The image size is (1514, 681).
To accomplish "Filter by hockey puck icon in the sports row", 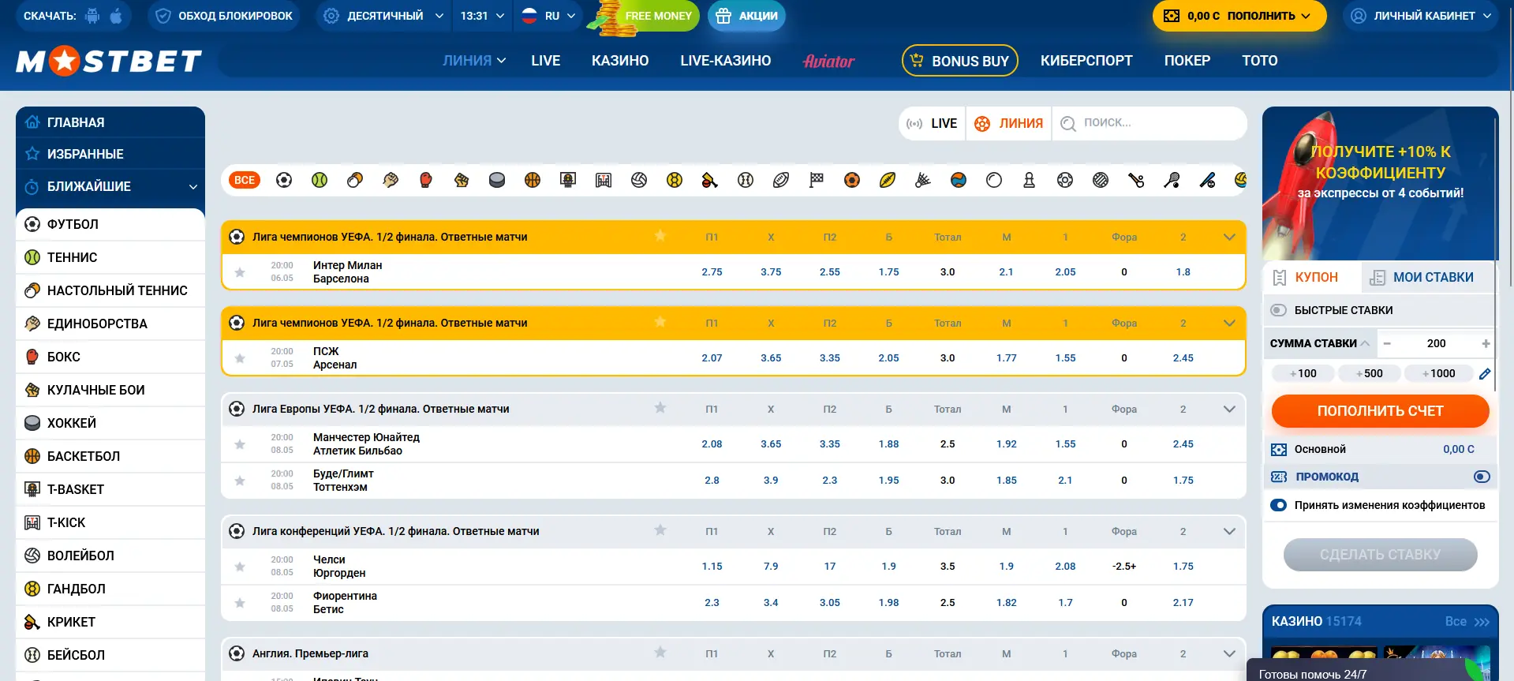I will [x=497, y=180].
